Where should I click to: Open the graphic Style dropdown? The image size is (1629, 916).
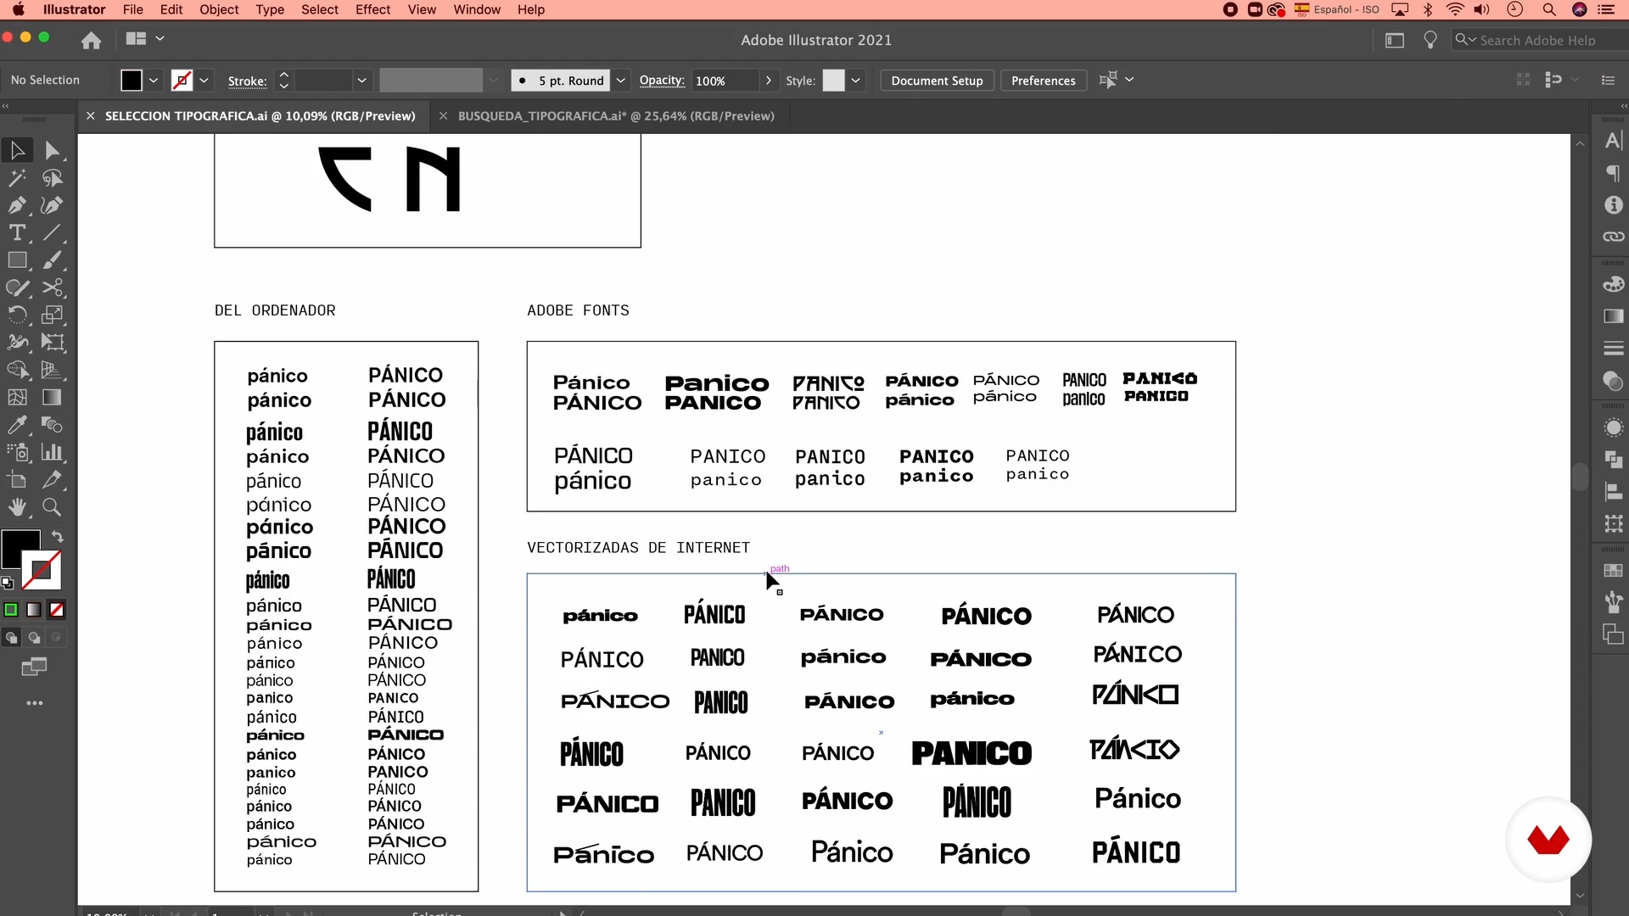coord(856,81)
